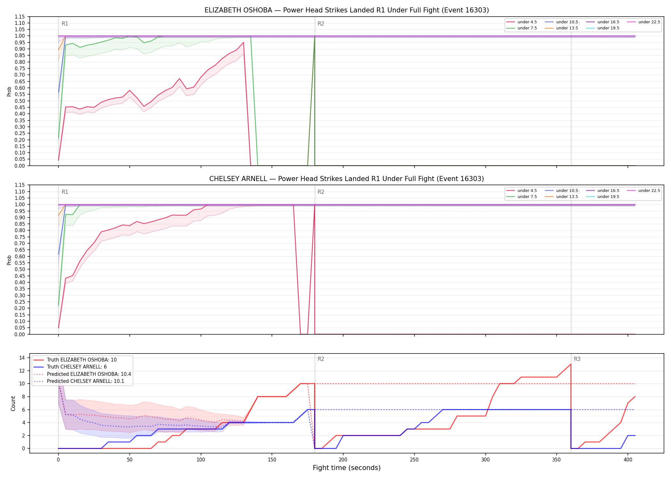
Task: Click the x-axis tick label '50'
Action: click(129, 460)
